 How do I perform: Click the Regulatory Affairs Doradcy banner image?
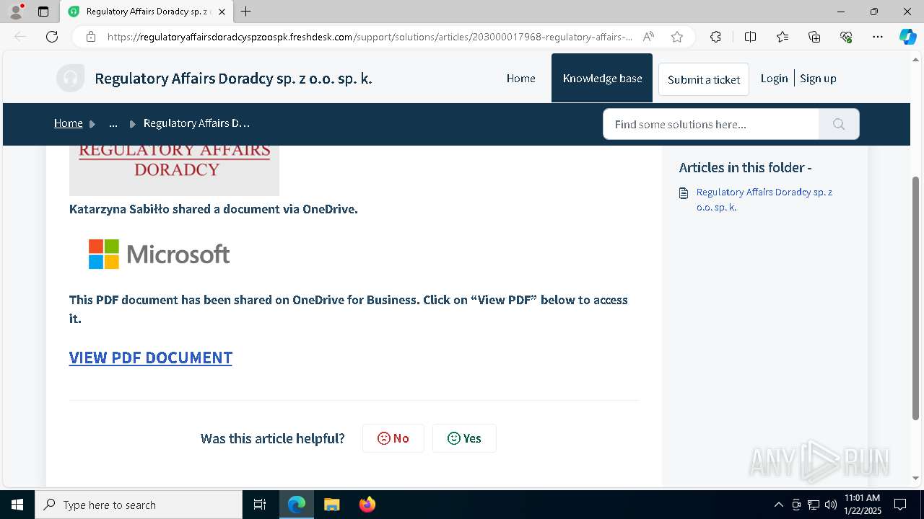pos(174,170)
